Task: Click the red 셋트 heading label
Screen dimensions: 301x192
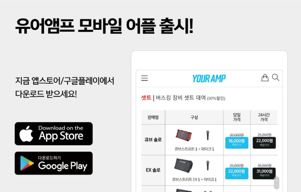Action: pyautogui.click(x=146, y=98)
